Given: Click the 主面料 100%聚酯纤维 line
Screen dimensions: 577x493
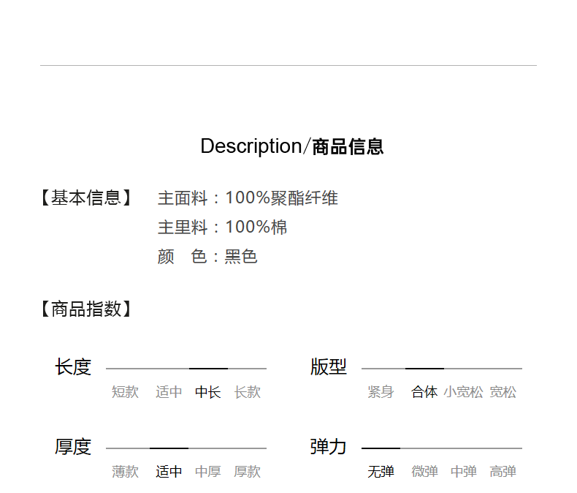Looking at the screenshot, I should click(x=248, y=198).
